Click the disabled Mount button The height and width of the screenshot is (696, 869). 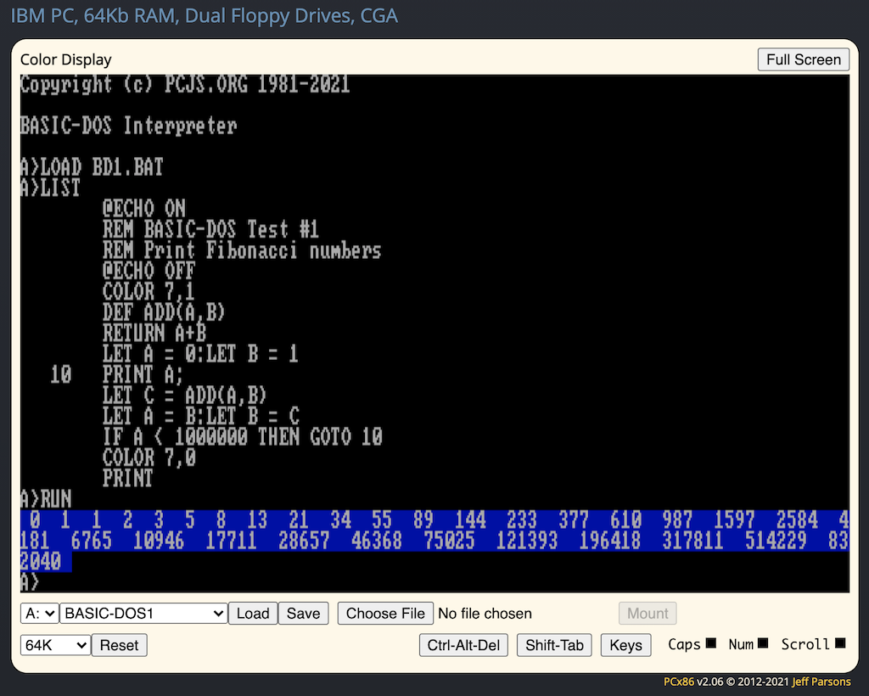[x=648, y=614]
